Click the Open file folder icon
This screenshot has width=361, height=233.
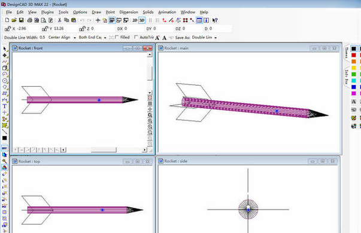click(x=14, y=20)
